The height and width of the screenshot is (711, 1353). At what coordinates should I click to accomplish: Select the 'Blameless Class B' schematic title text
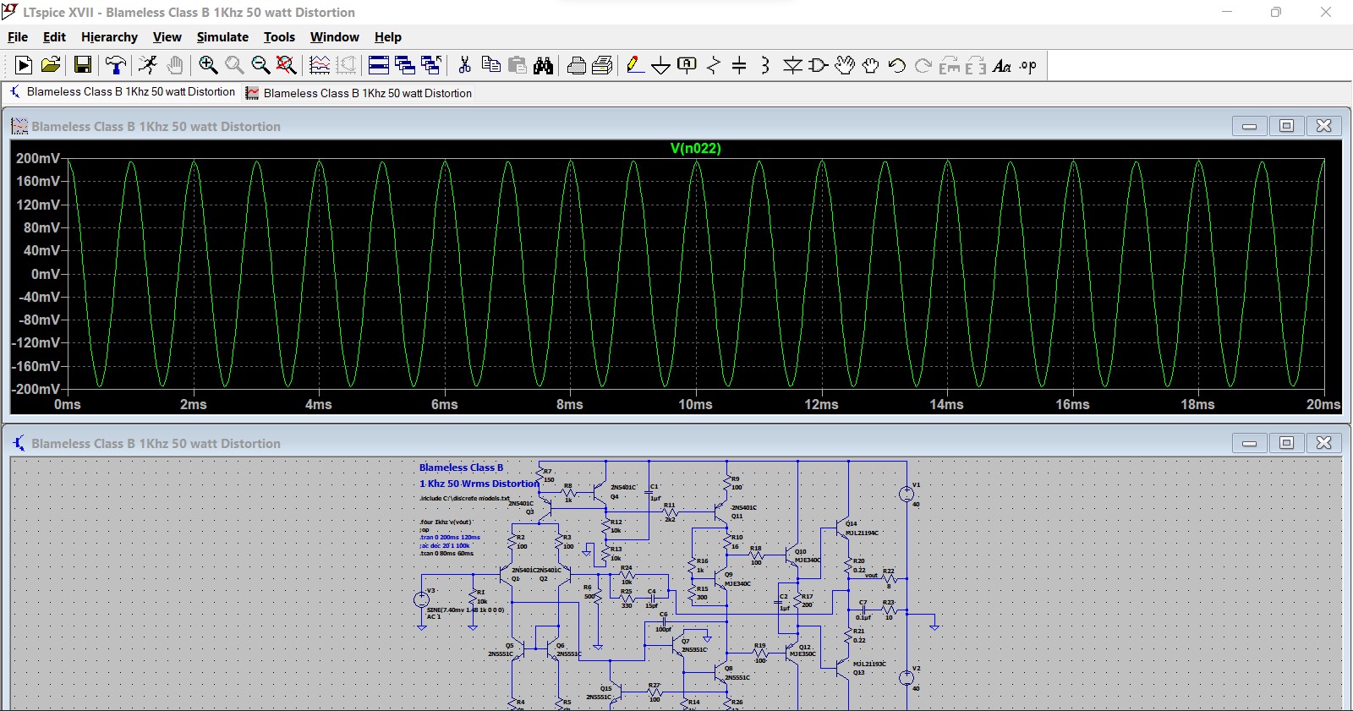click(x=461, y=468)
